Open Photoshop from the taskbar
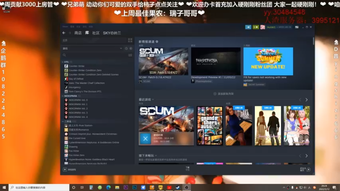This screenshot has height=191, width=340. (134, 188)
